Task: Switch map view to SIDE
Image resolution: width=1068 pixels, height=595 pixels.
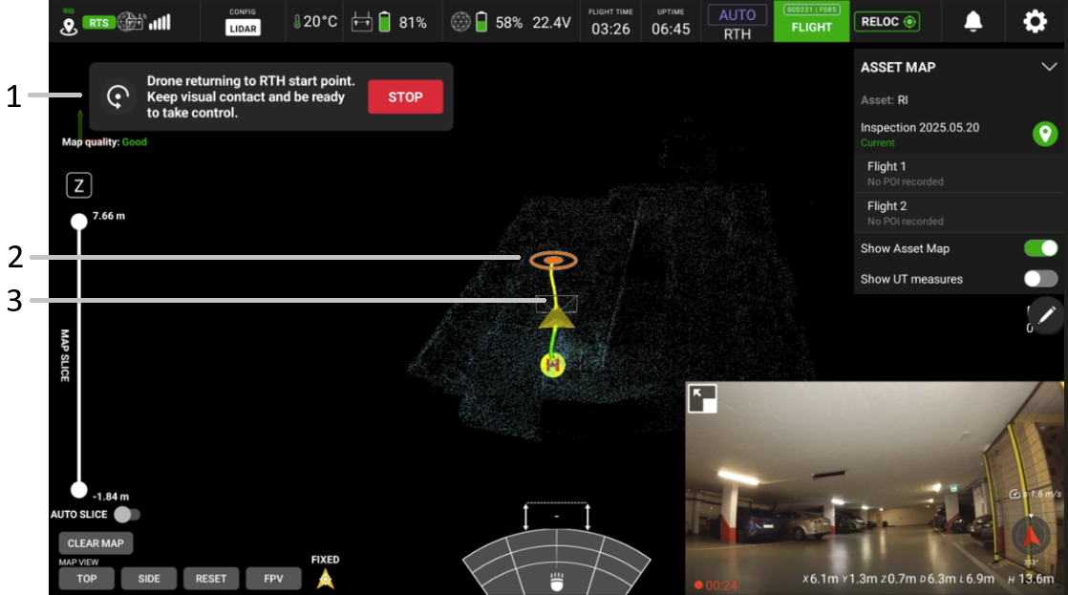Action: click(x=149, y=578)
